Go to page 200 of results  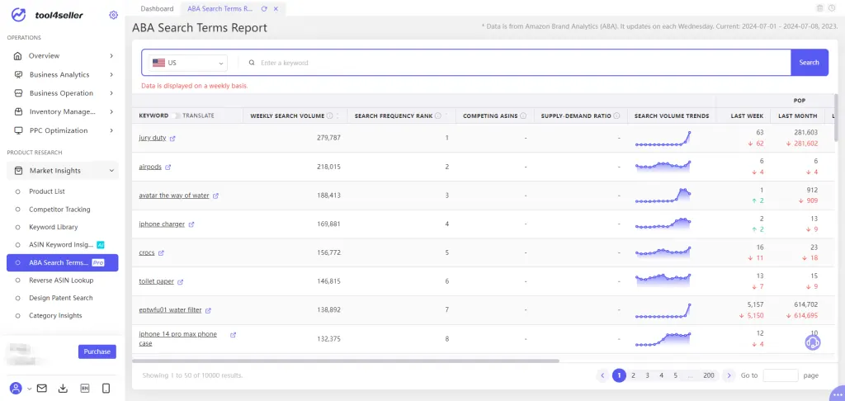click(x=709, y=375)
